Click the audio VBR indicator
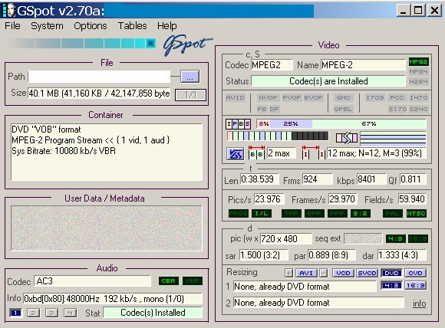Image resolution: width=445 pixels, height=328 pixels. [x=192, y=281]
